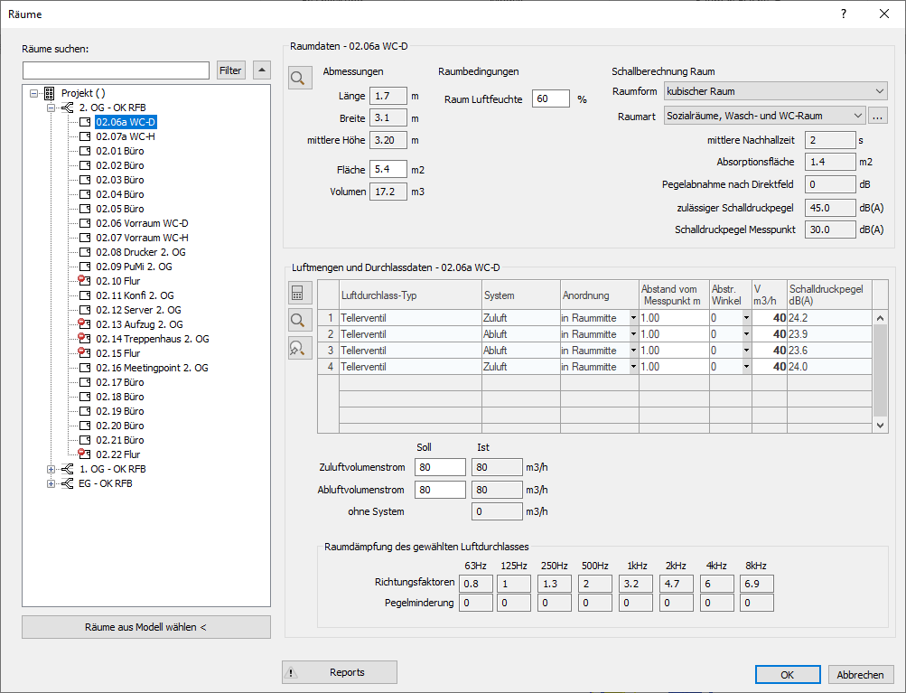The image size is (906, 693).
Task: Select room 02.08 Drucker 2. OG
Action: coord(140,252)
